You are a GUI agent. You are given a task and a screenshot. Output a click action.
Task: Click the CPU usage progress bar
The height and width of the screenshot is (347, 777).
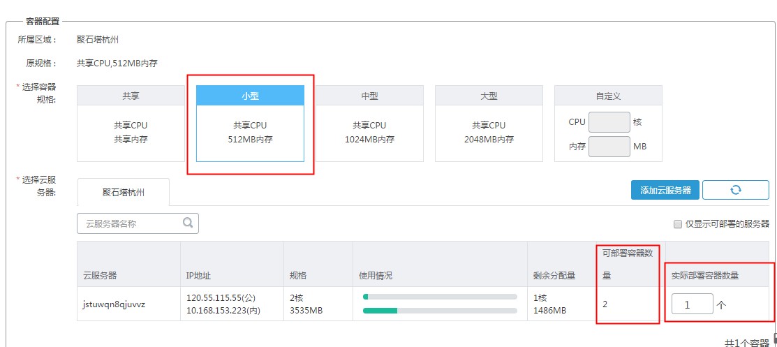[x=440, y=297]
